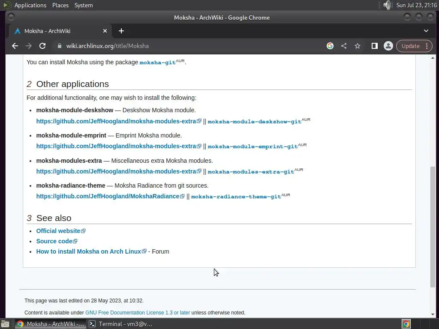The height and width of the screenshot is (329, 439).
Task: Click the forward navigation arrow
Action: pos(29,46)
